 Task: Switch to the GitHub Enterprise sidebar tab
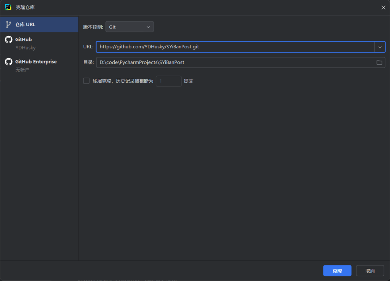click(36, 62)
